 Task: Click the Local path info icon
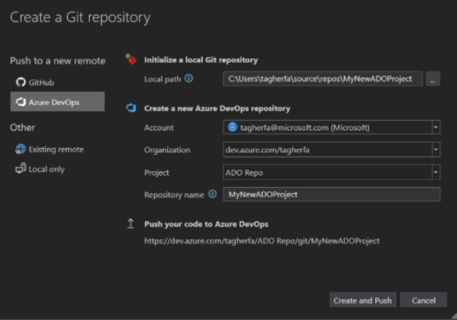pyautogui.click(x=189, y=78)
